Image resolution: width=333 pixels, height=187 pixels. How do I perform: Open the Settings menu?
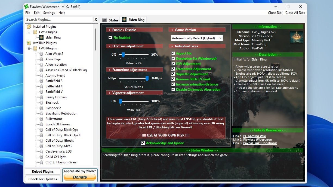coord(49,12)
